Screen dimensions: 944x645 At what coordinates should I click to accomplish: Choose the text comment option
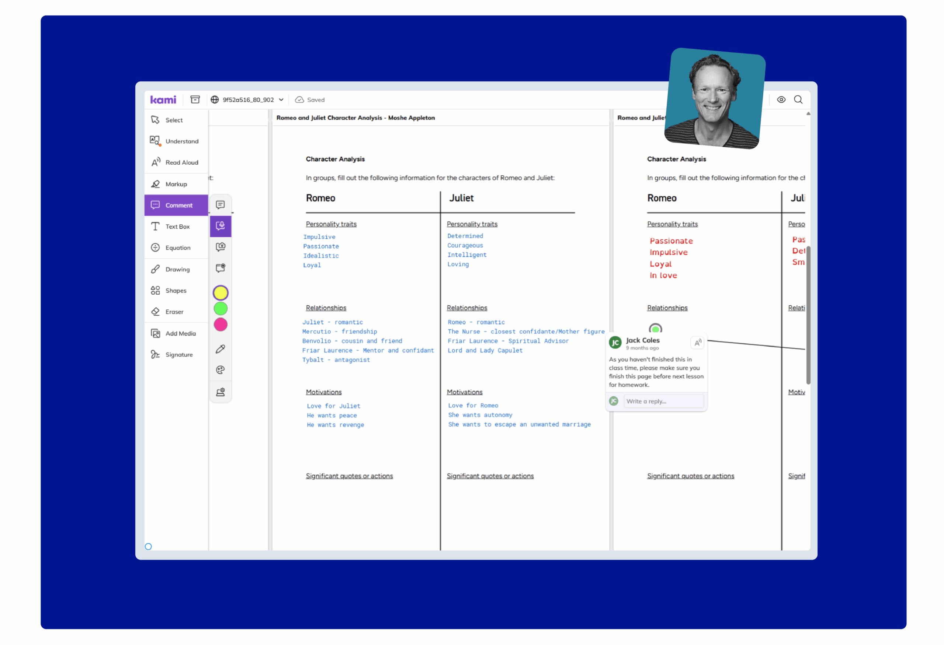tap(220, 204)
